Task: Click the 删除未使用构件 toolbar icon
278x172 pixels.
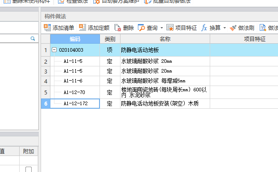Action: point(7,2)
